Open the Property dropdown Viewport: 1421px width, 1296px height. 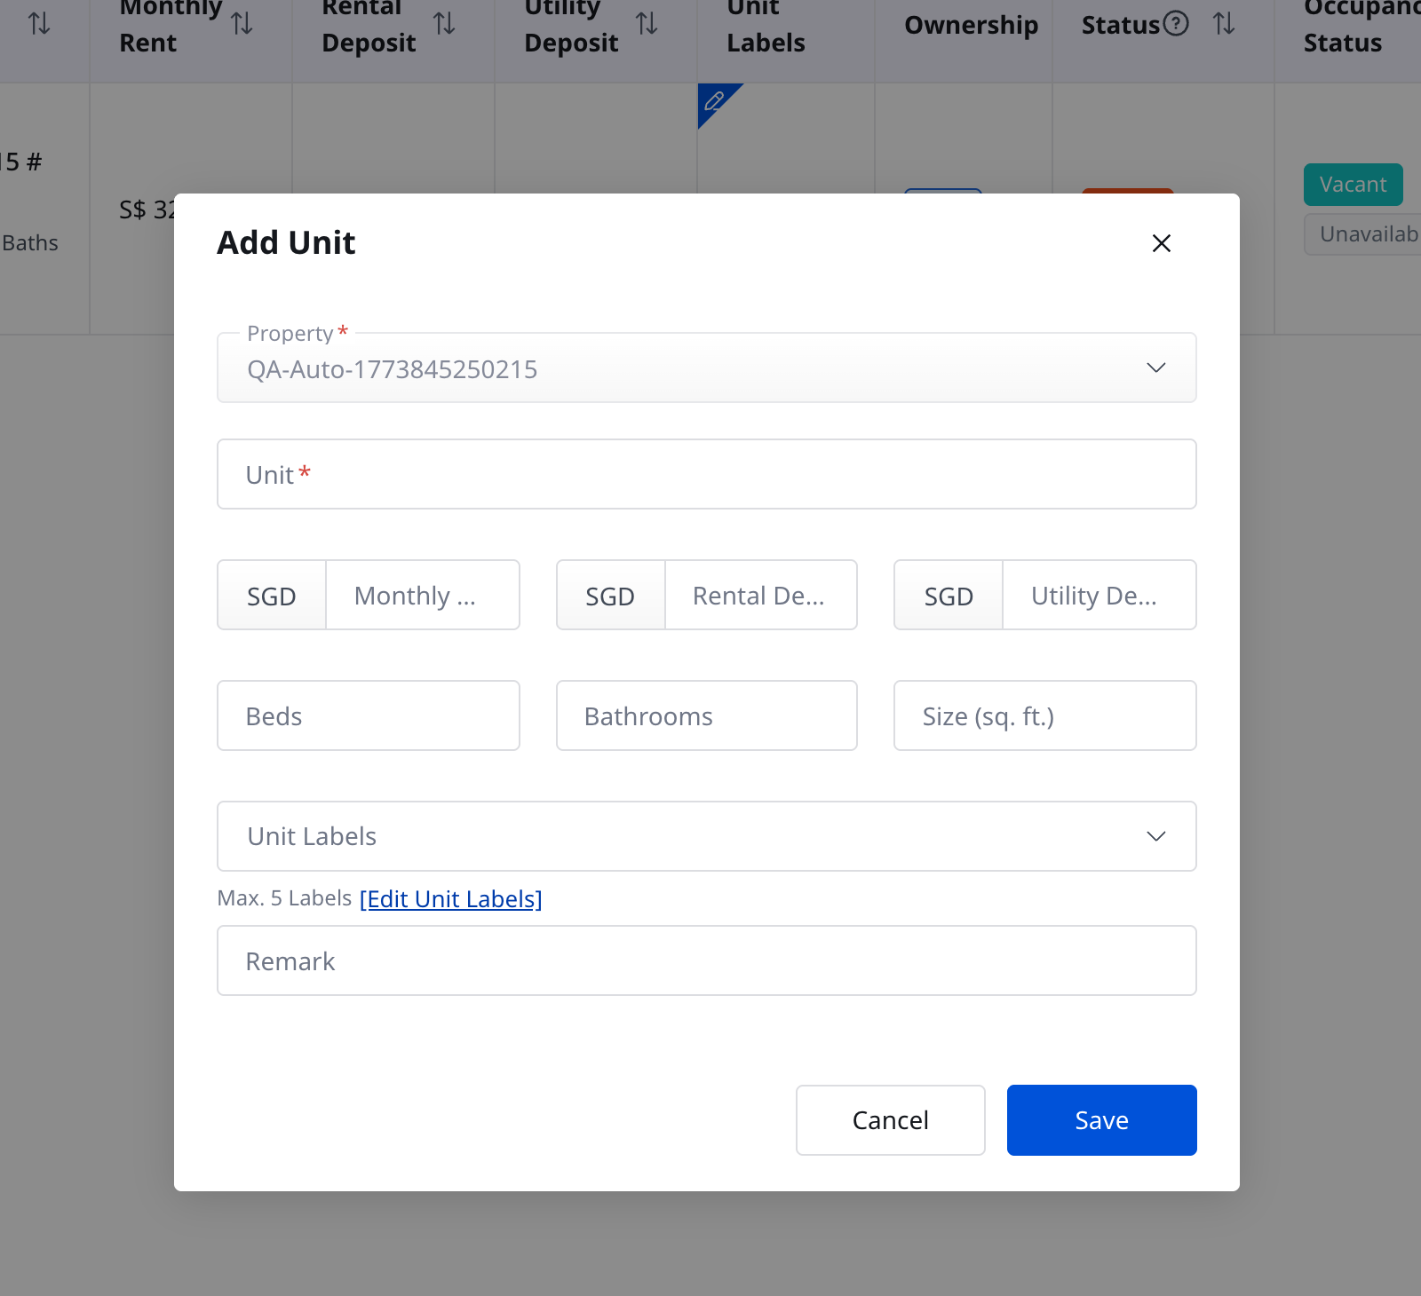tap(707, 367)
